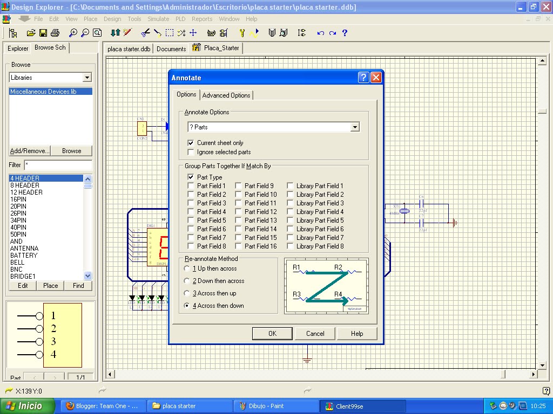
Task: Select the Up then across radio option
Action: 187,268
